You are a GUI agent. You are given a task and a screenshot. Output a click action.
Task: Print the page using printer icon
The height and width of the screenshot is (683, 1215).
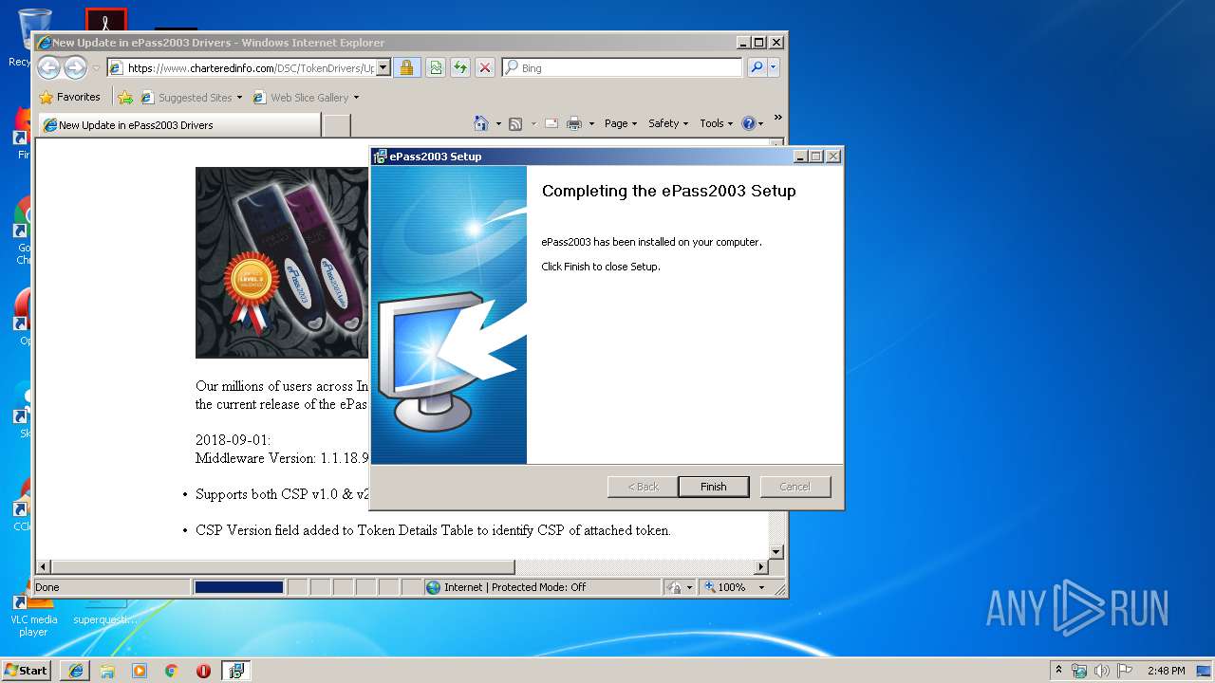click(573, 123)
